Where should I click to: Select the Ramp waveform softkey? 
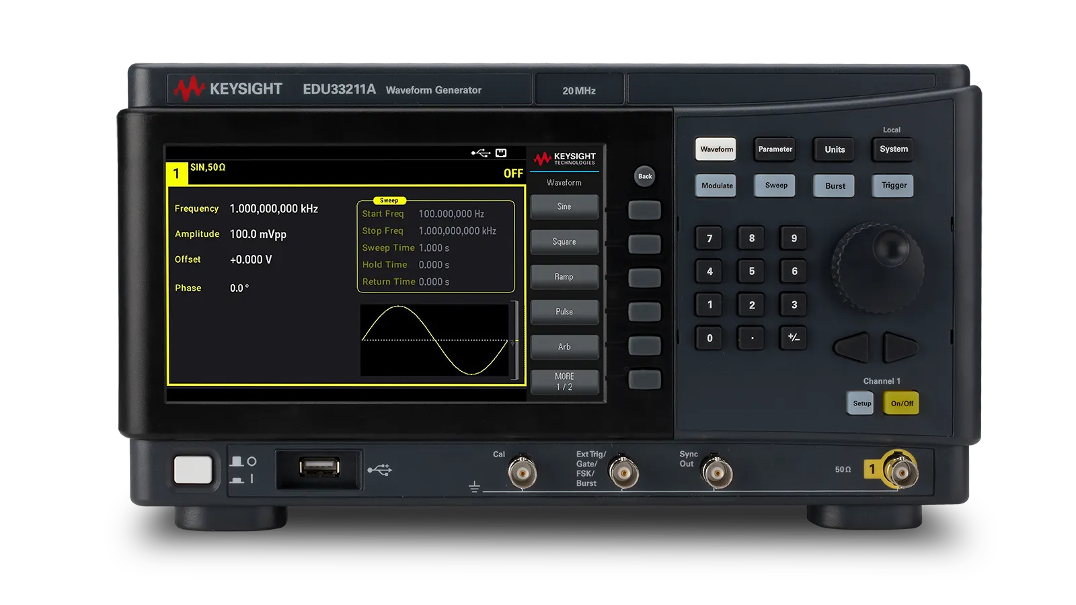564,276
